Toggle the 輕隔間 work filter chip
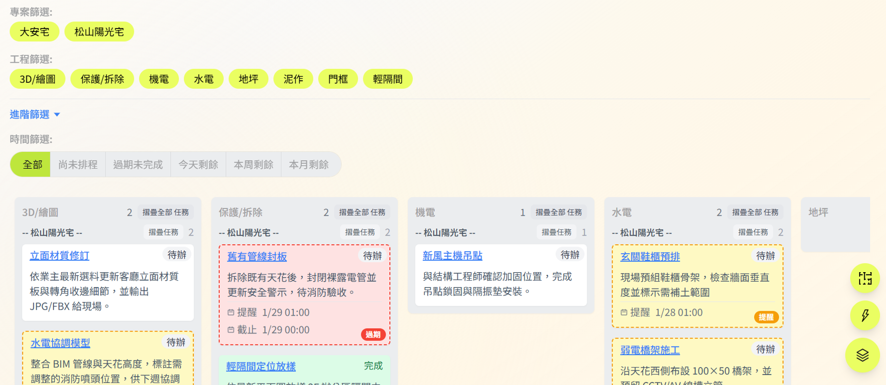The height and width of the screenshot is (385, 886). pyautogui.click(x=387, y=79)
